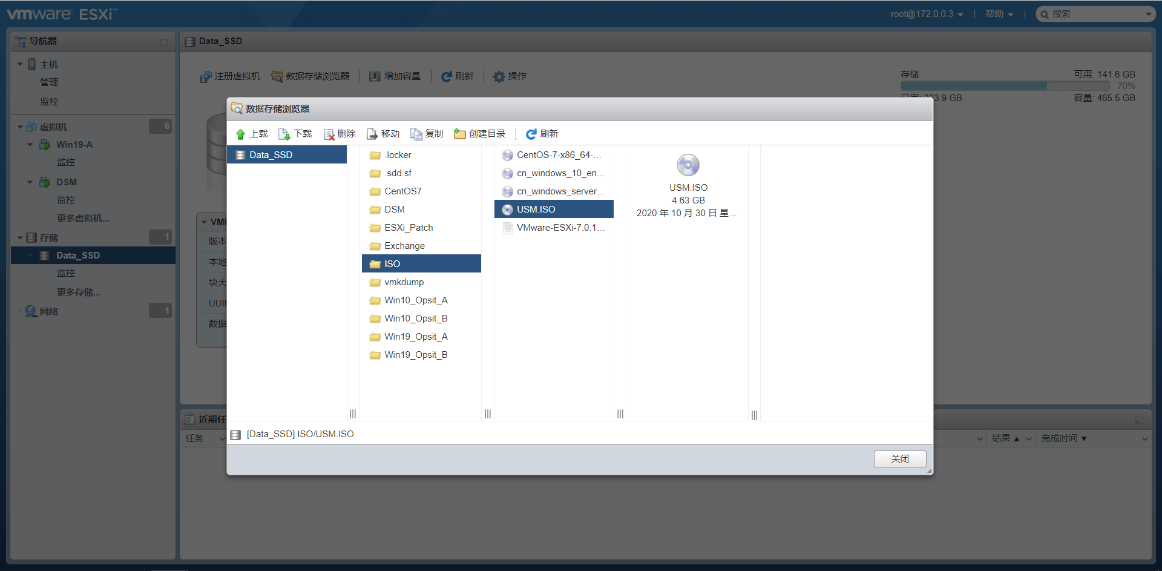Click the Download (下载) icon in datastore browser
Screen dimensions: 1162x571
click(x=284, y=134)
